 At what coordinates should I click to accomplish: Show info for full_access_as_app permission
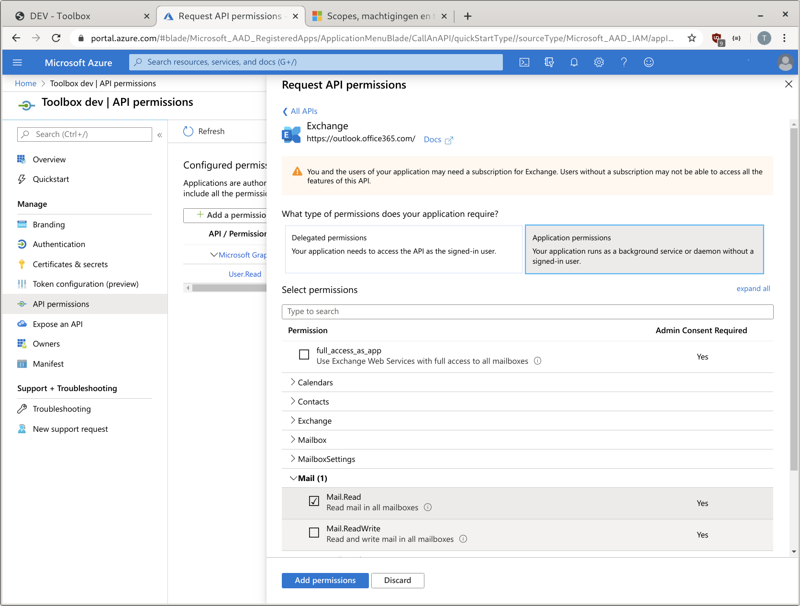coord(537,361)
